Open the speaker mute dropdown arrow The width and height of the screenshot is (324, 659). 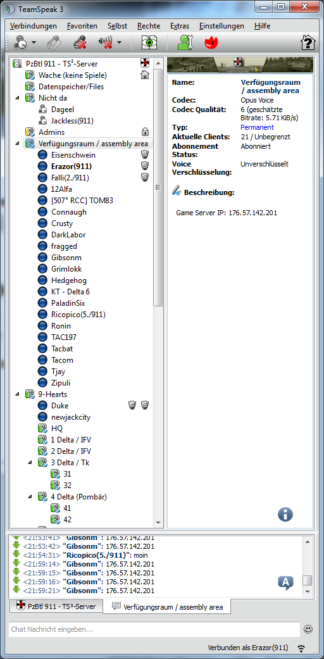click(120, 42)
